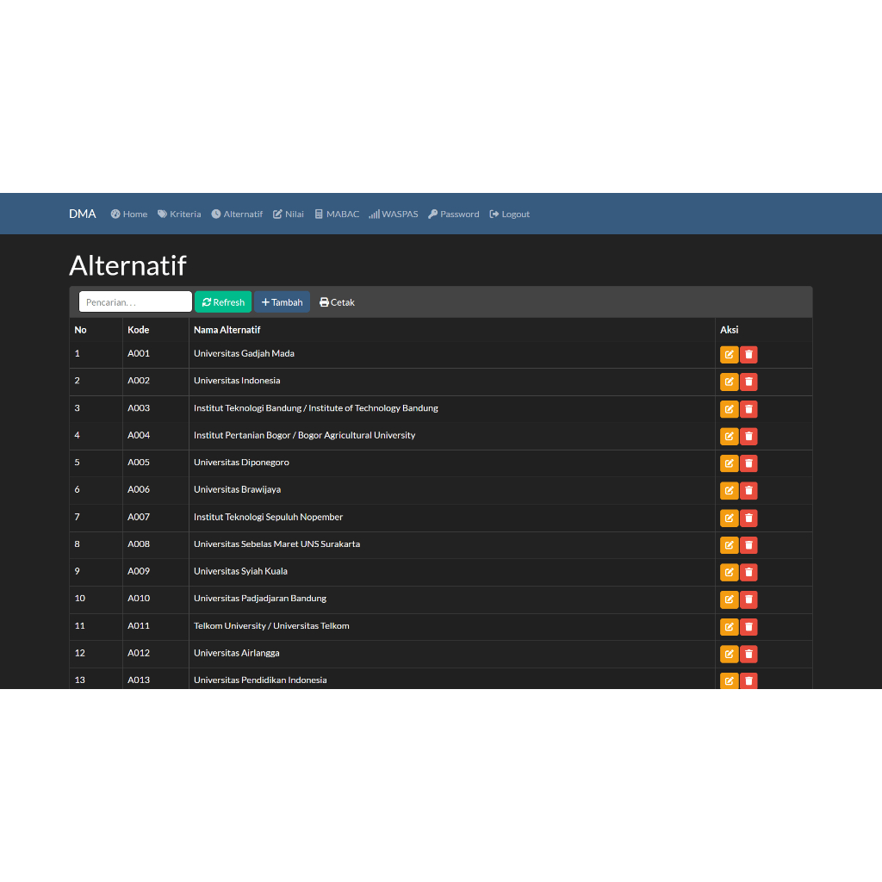Click Cetak to print the list
The image size is (882, 882).
tap(337, 301)
